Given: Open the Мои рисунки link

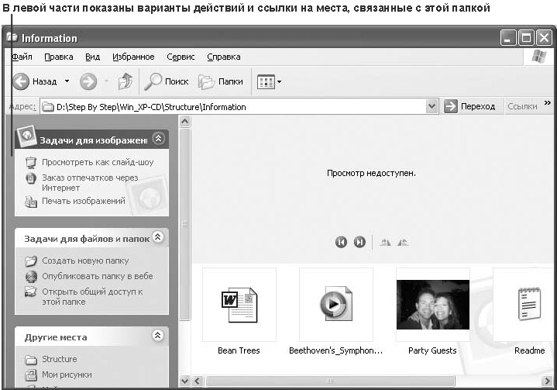Looking at the screenshot, I should click(67, 374).
